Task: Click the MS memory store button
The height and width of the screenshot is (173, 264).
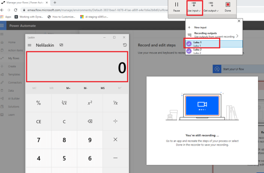Action: pos(103,88)
